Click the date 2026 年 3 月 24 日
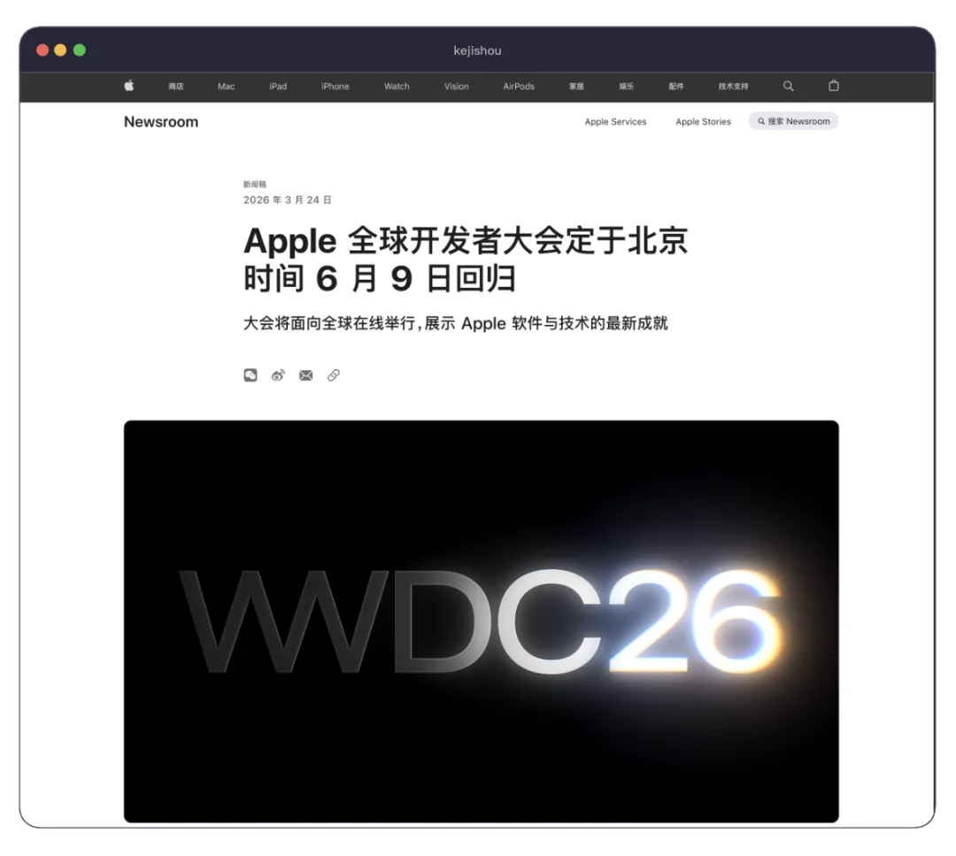 pos(287,200)
